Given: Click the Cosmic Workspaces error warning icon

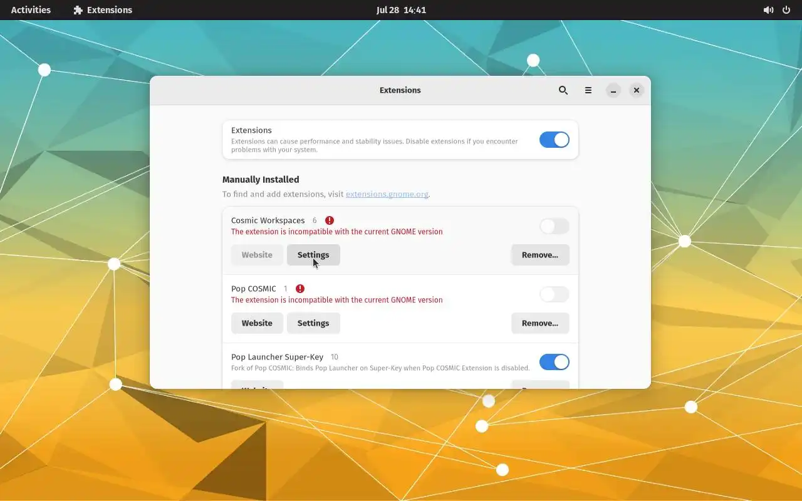Looking at the screenshot, I should pyautogui.click(x=330, y=220).
